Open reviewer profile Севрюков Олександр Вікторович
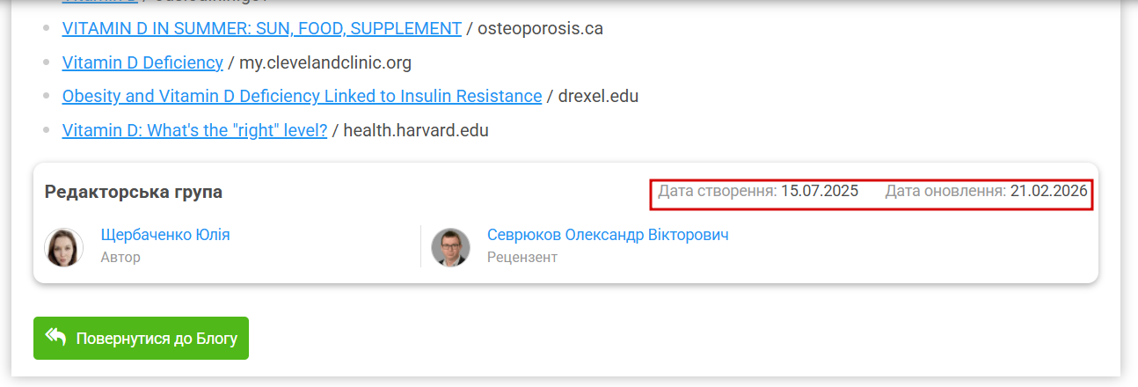1138x387 pixels. [x=608, y=235]
